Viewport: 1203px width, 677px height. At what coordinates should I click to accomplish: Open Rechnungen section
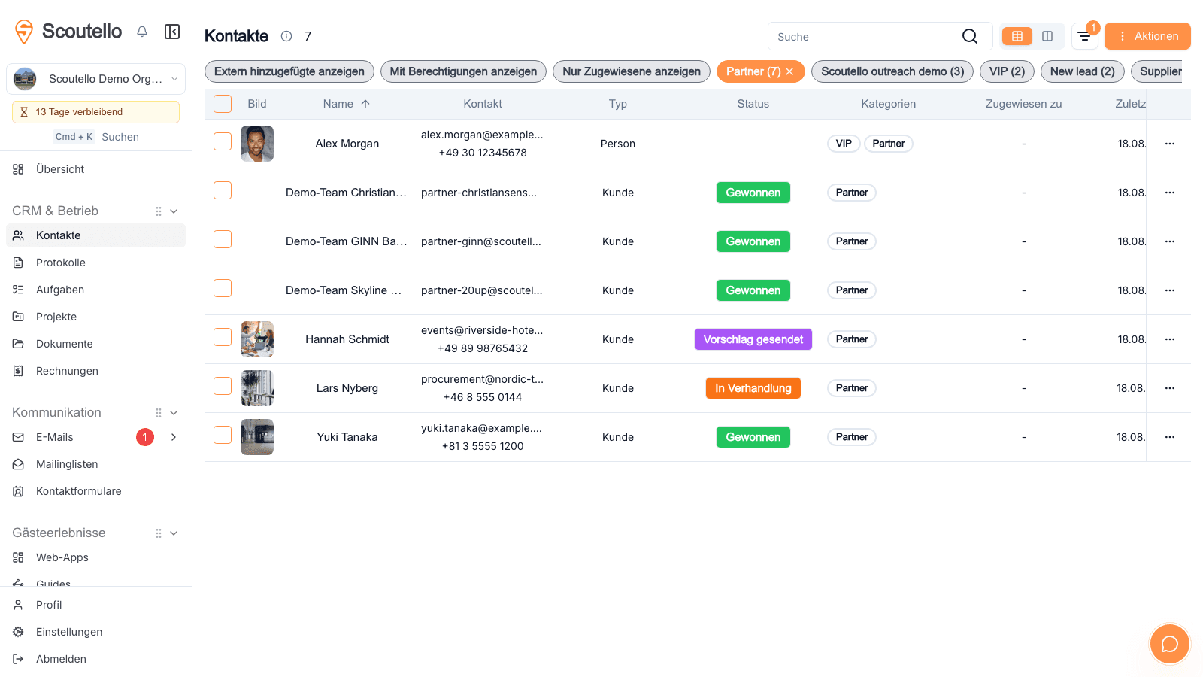(95, 371)
